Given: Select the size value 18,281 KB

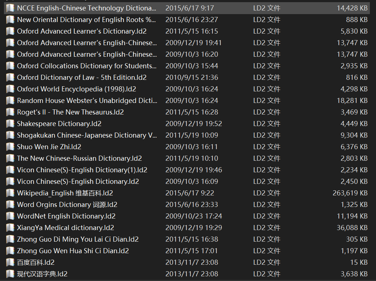Looking at the screenshot, I should [x=352, y=100].
